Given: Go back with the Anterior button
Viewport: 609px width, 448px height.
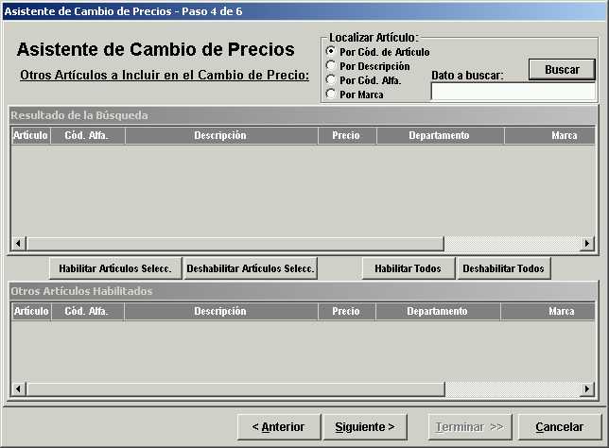Looking at the screenshot, I should [x=278, y=427].
